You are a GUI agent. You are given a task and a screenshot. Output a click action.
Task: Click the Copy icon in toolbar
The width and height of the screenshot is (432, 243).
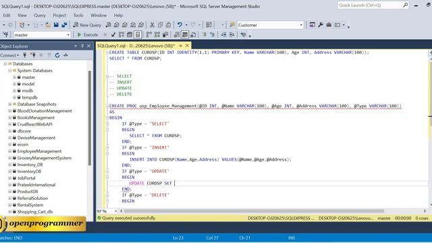pyautogui.click(x=160, y=25)
